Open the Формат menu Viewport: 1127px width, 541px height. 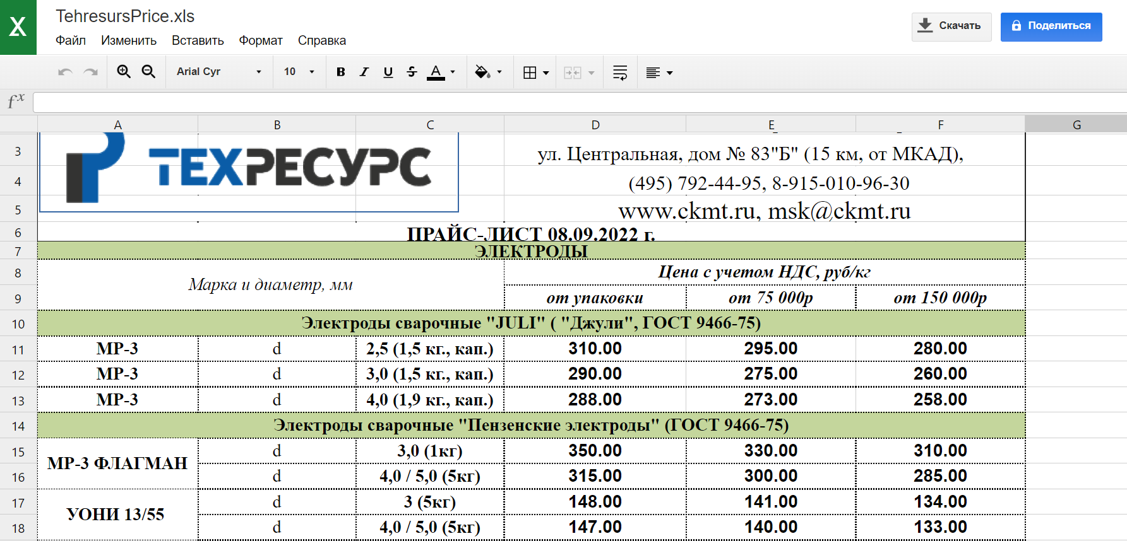261,40
